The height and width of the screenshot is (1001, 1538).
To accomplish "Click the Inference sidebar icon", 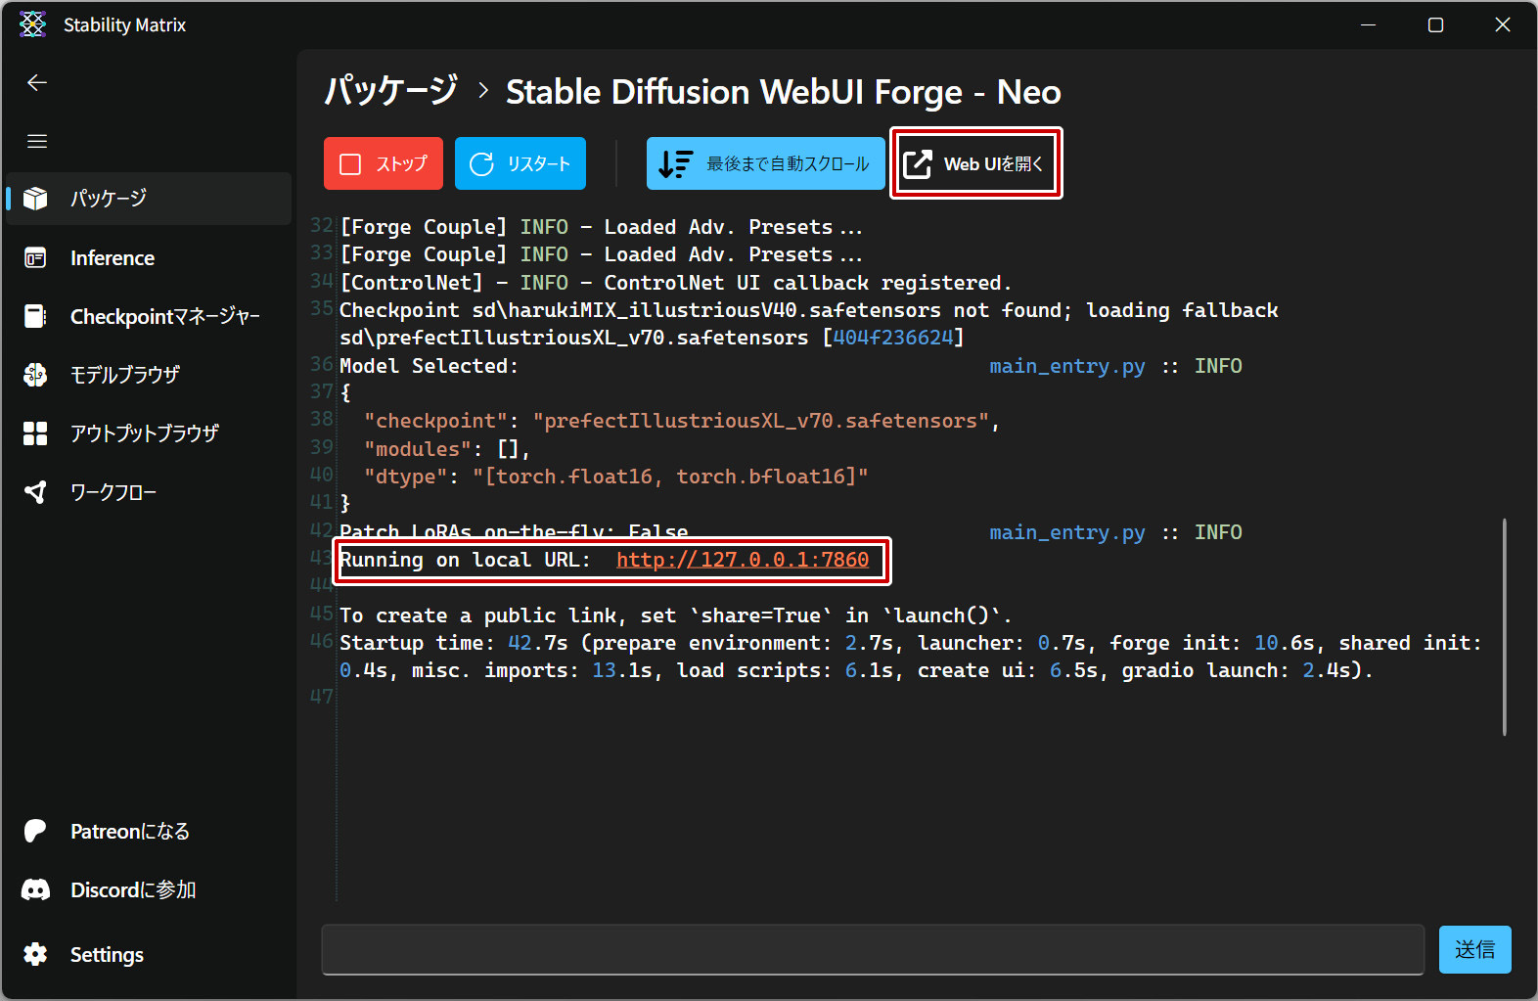I will click(36, 258).
